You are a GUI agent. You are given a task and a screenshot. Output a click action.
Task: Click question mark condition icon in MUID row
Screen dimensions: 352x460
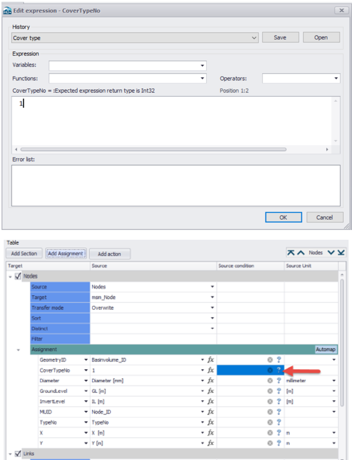click(x=279, y=412)
